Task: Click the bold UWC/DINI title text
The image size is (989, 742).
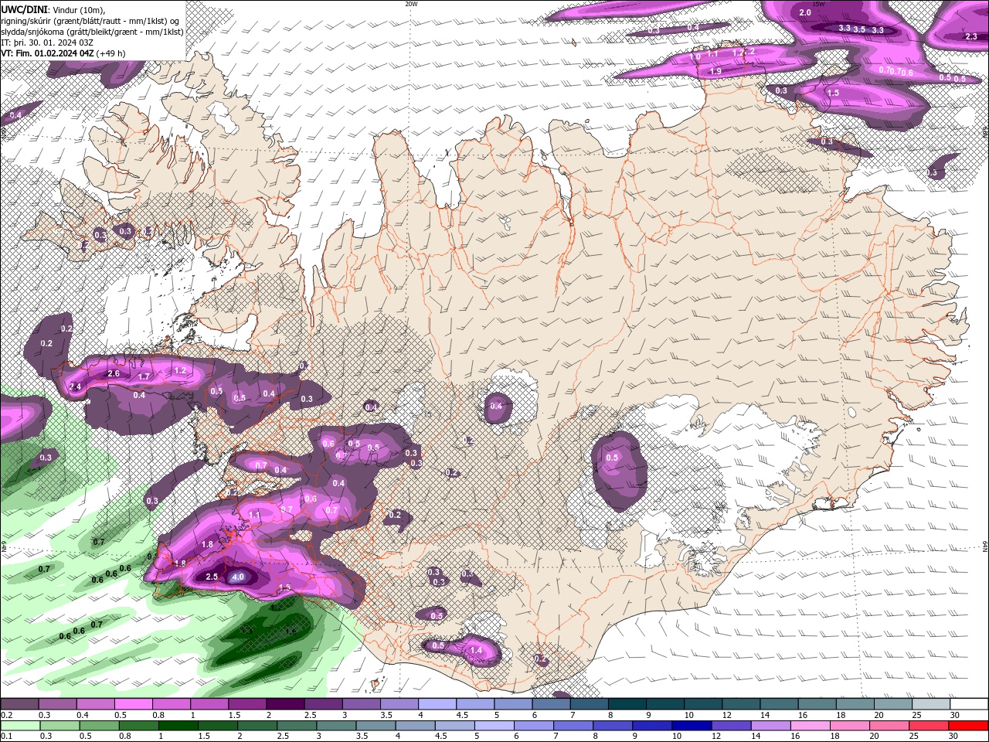Action: click(25, 9)
